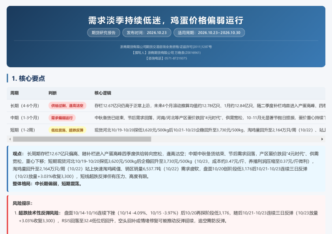This screenshot has width=332, height=234.
Task: Click the core logic text starting 存栏12.67亿只
Action: click(210, 106)
